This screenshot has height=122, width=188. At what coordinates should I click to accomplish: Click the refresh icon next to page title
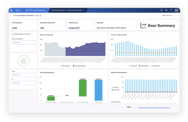click(x=35, y=16)
